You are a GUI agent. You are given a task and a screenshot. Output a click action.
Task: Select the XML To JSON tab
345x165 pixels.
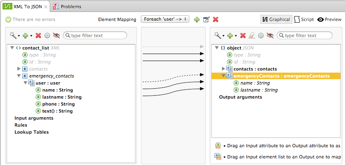click(x=24, y=7)
